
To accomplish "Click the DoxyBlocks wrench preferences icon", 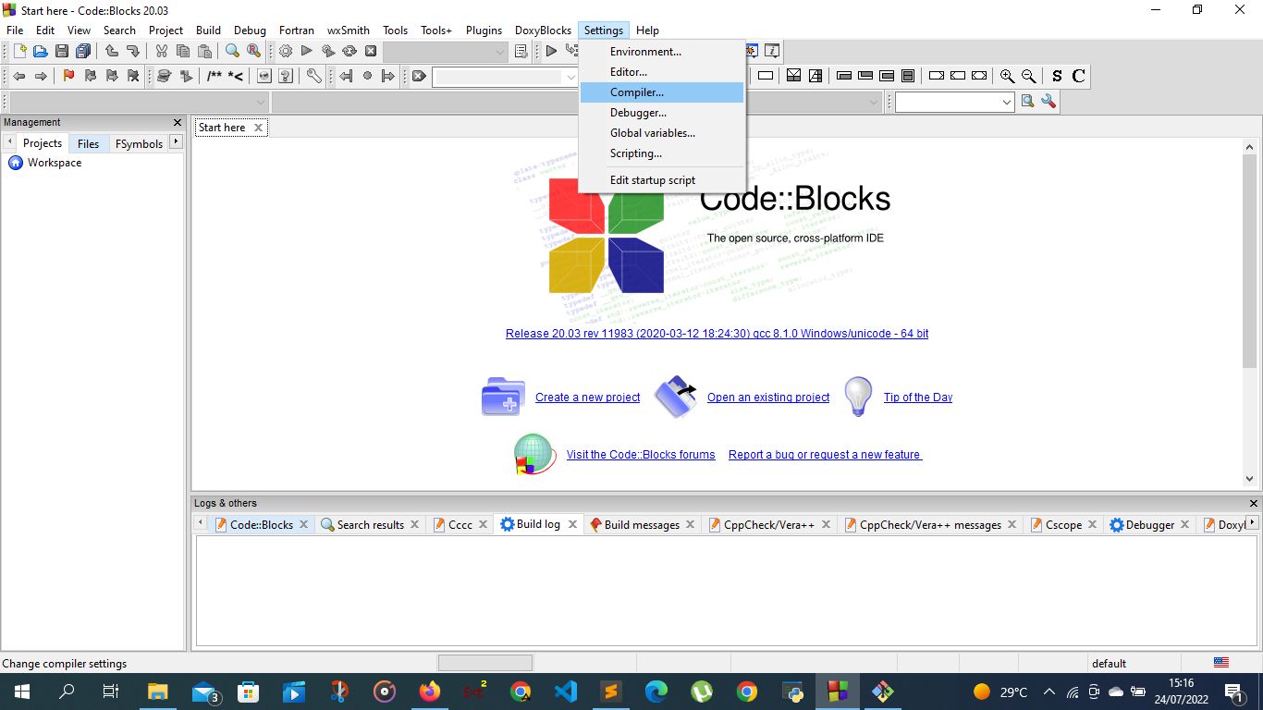I will coord(314,76).
